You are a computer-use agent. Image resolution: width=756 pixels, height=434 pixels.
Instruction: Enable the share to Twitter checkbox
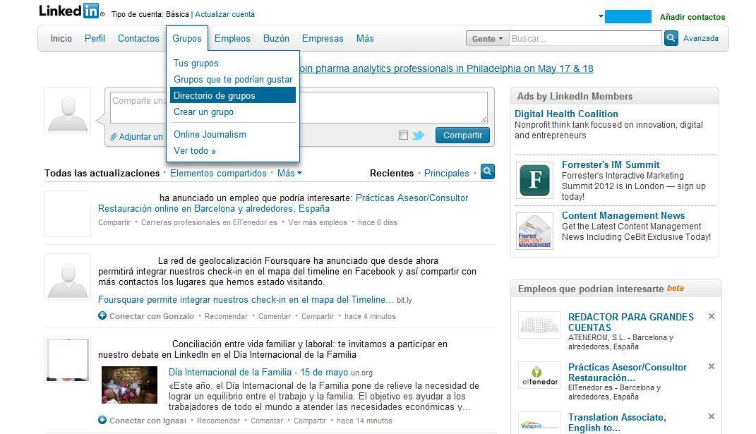pos(403,135)
